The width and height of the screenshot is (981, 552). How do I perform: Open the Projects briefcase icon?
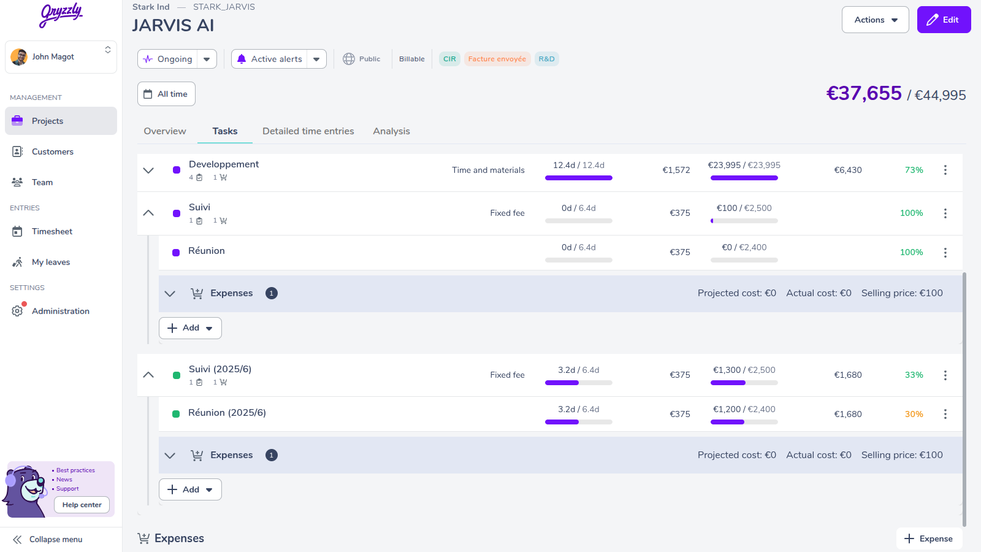[x=17, y=121]
